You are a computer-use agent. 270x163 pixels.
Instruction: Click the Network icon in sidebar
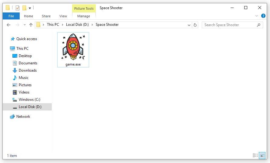(12, 117)
